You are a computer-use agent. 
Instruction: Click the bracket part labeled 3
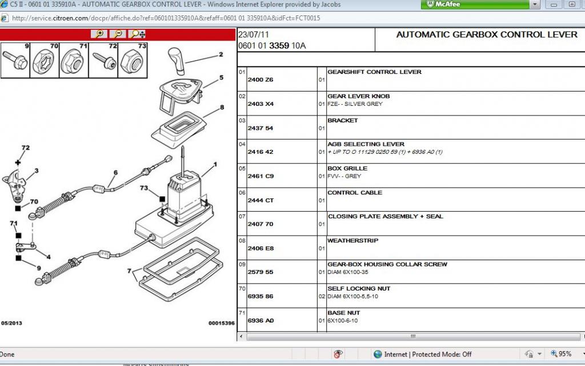(14, 186)
